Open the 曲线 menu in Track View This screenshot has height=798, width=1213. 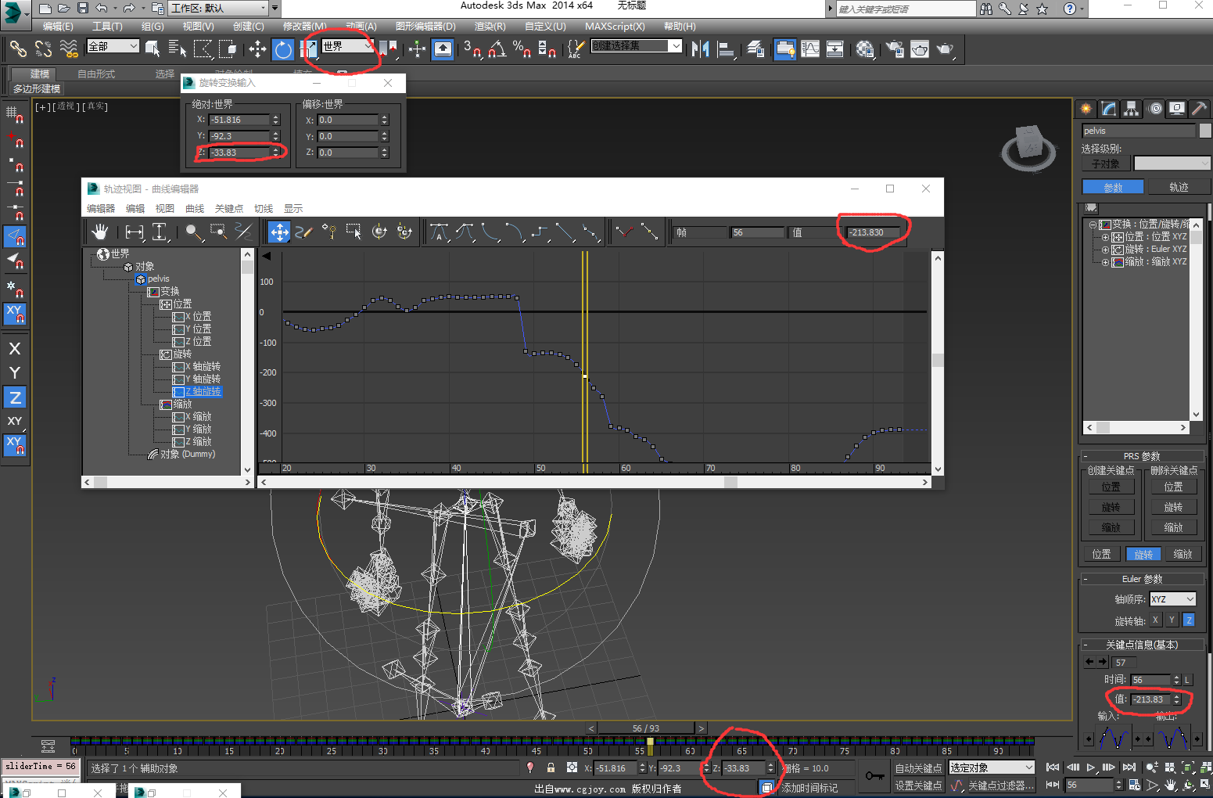[x=195, y=208]
